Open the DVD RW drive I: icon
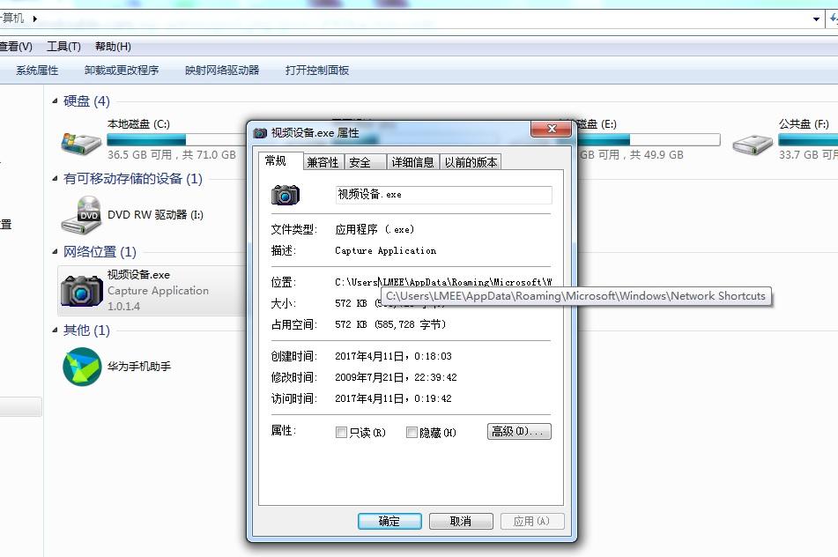This screenshot has height=557, width=838. (x=81, y=215)
